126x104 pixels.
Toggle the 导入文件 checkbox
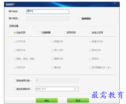coord(52,50)
